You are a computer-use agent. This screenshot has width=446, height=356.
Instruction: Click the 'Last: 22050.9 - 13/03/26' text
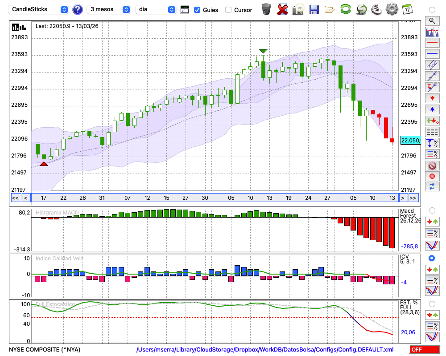[x=67, y=26]
